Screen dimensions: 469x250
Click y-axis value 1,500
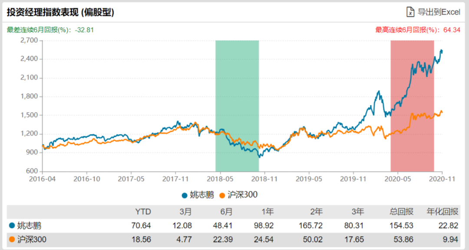coord(29,115)
